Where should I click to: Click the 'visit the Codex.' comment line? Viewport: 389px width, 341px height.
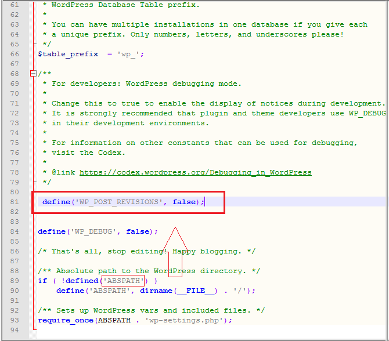pos(84,153)
